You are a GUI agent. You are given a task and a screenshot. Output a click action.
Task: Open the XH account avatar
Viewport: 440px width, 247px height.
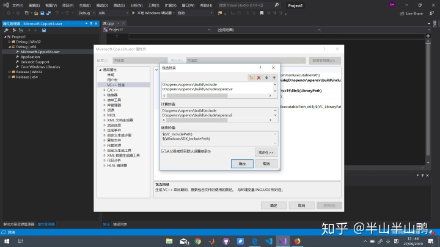[392, 4]
